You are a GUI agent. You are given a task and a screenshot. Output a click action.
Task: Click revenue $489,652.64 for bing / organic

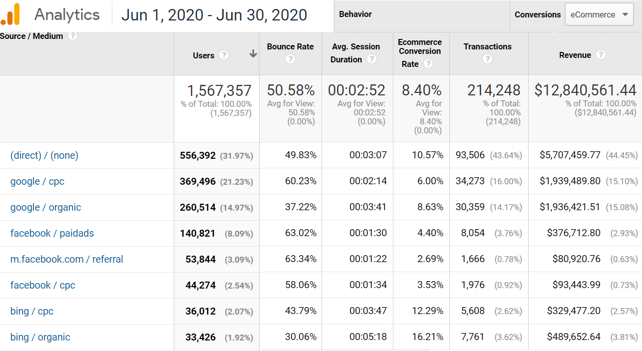click(574, 337)
